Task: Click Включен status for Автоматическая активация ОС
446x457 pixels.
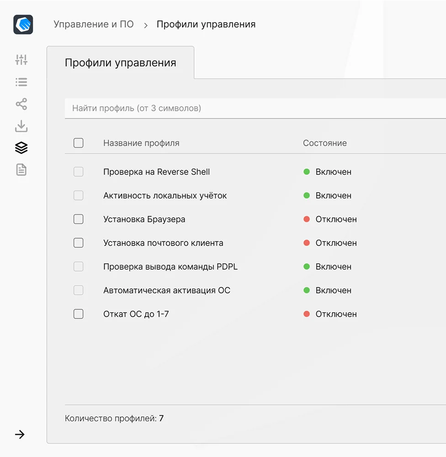Action: coord(327,290)
